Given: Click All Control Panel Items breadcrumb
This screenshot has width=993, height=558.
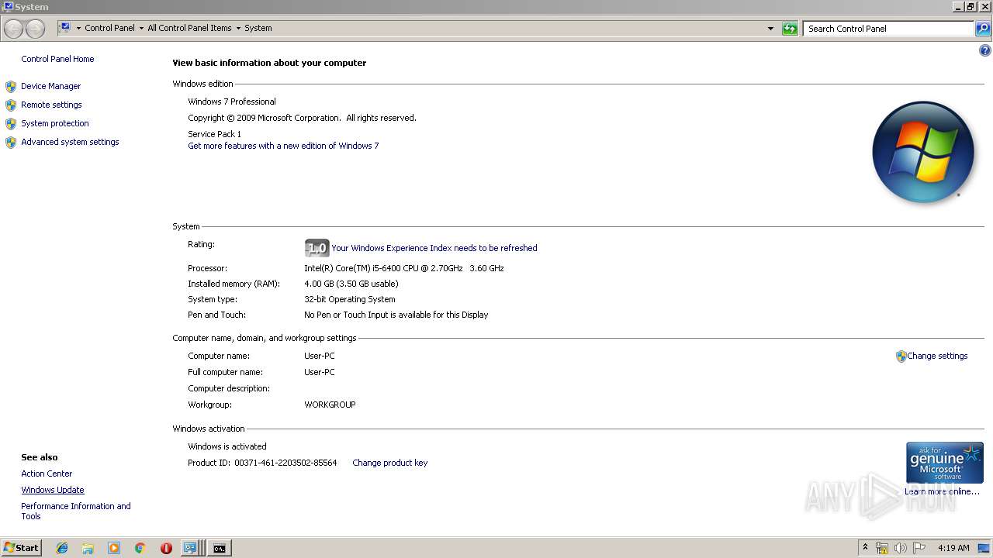Looking at the screenshot, I should 189,28.
